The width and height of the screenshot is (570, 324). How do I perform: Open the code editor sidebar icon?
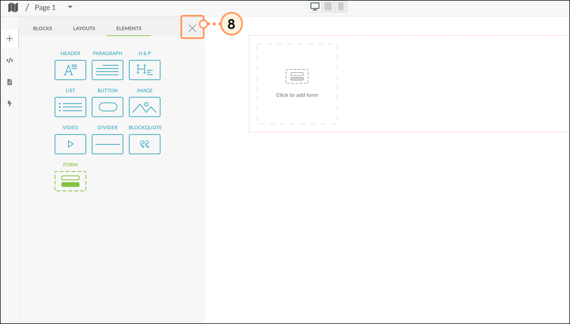[9, 60]
